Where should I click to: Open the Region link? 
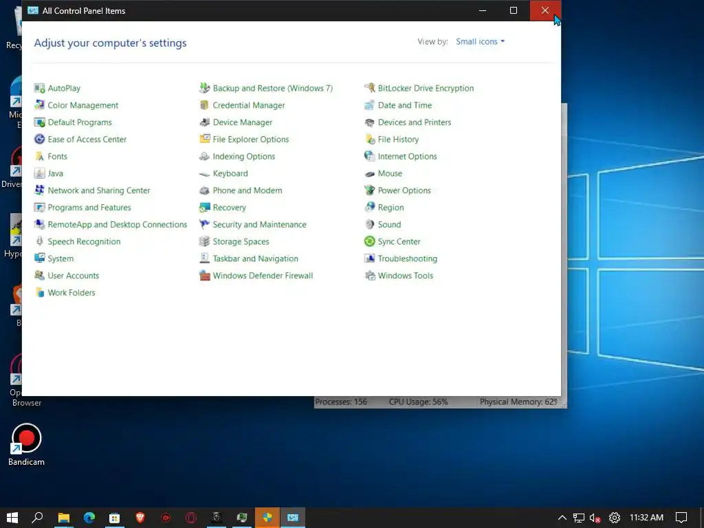390,208
